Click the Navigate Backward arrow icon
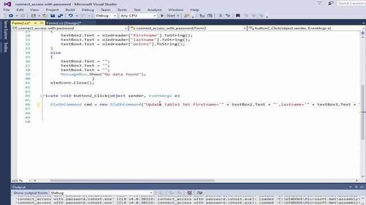The width and height of the screenshot is (366, 205). (x=11, y=15)
